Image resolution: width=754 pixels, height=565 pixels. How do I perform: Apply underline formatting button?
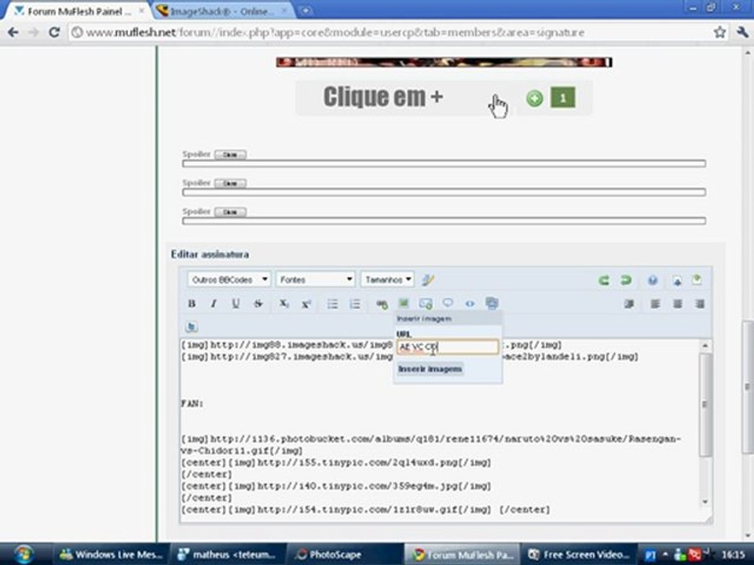click(x=236, y=304)
